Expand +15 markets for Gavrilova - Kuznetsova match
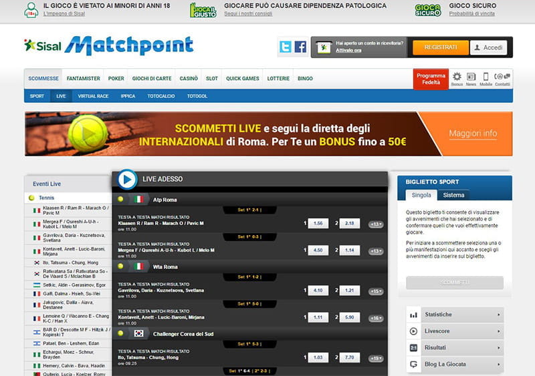The height and width of the screenshot is (376, 535). pyautogui.click(x=376, y=291)
